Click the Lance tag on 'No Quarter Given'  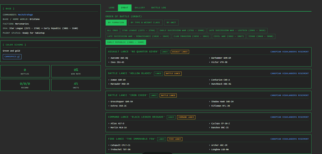[x=165, y=52]
